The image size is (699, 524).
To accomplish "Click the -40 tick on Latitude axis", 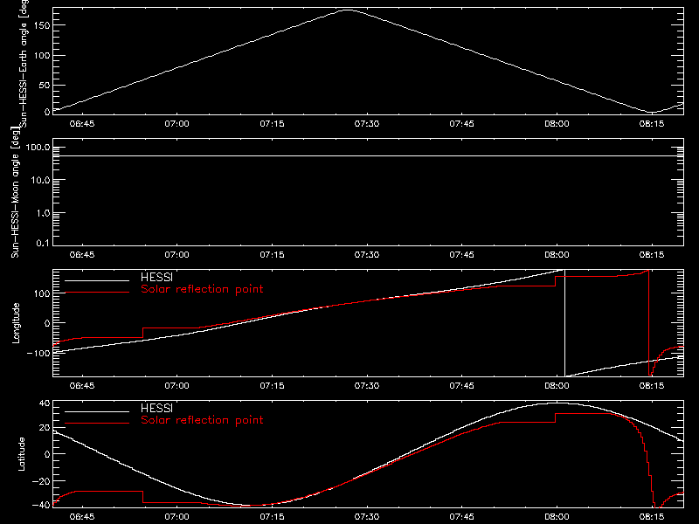I will [x=41, y=506].
